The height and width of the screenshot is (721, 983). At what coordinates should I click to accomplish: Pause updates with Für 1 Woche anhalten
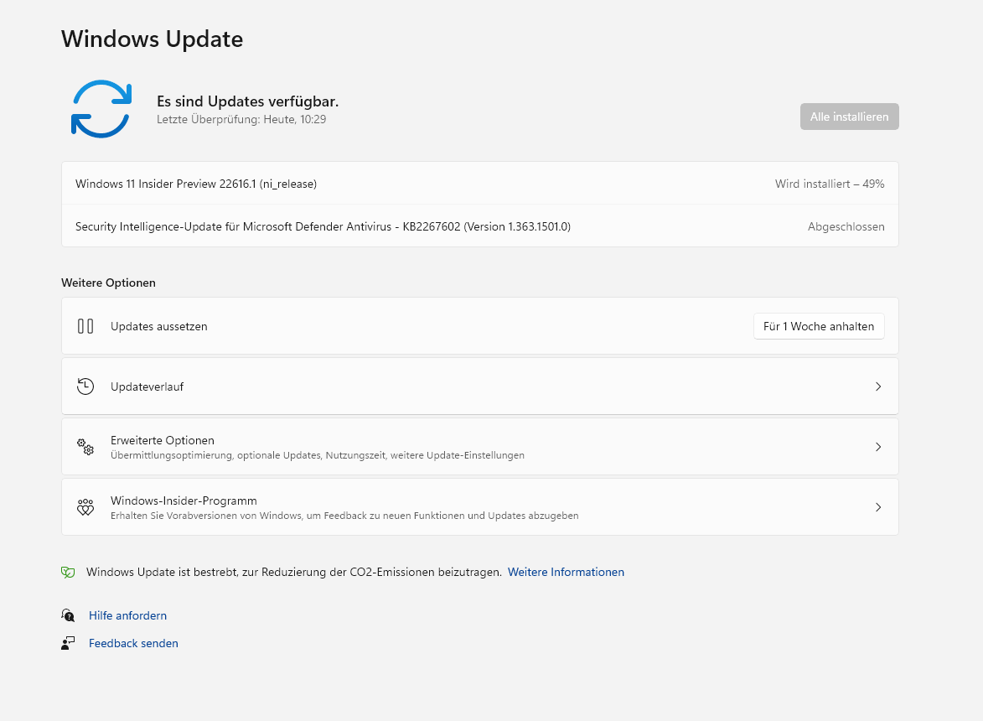tap(819, 326)
